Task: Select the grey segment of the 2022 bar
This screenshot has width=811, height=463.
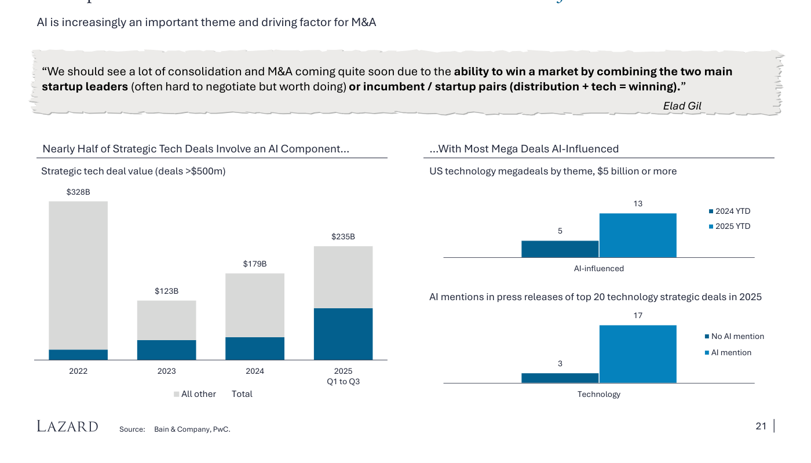Action: pos(78,275)
